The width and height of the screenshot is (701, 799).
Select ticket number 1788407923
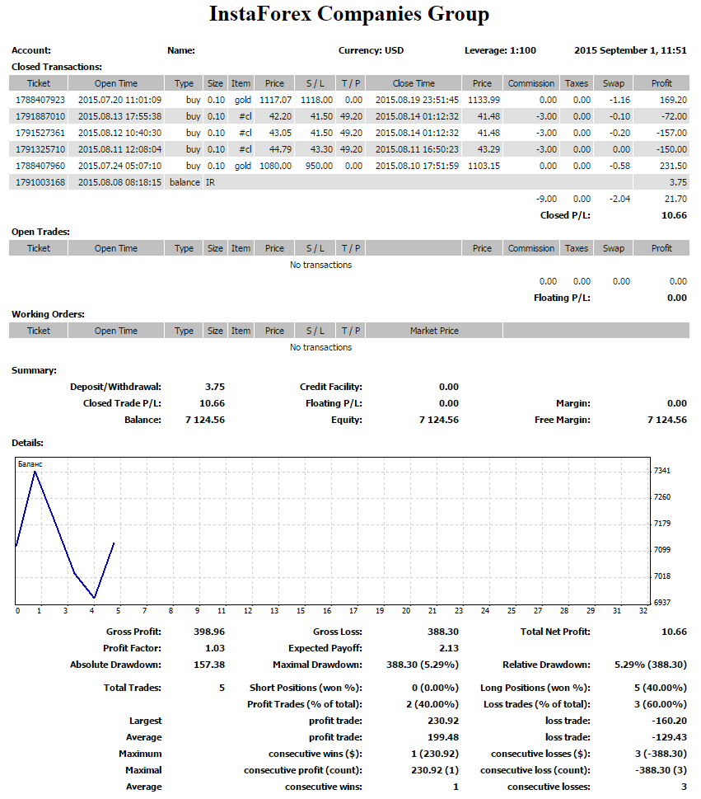tap(40, 100)
